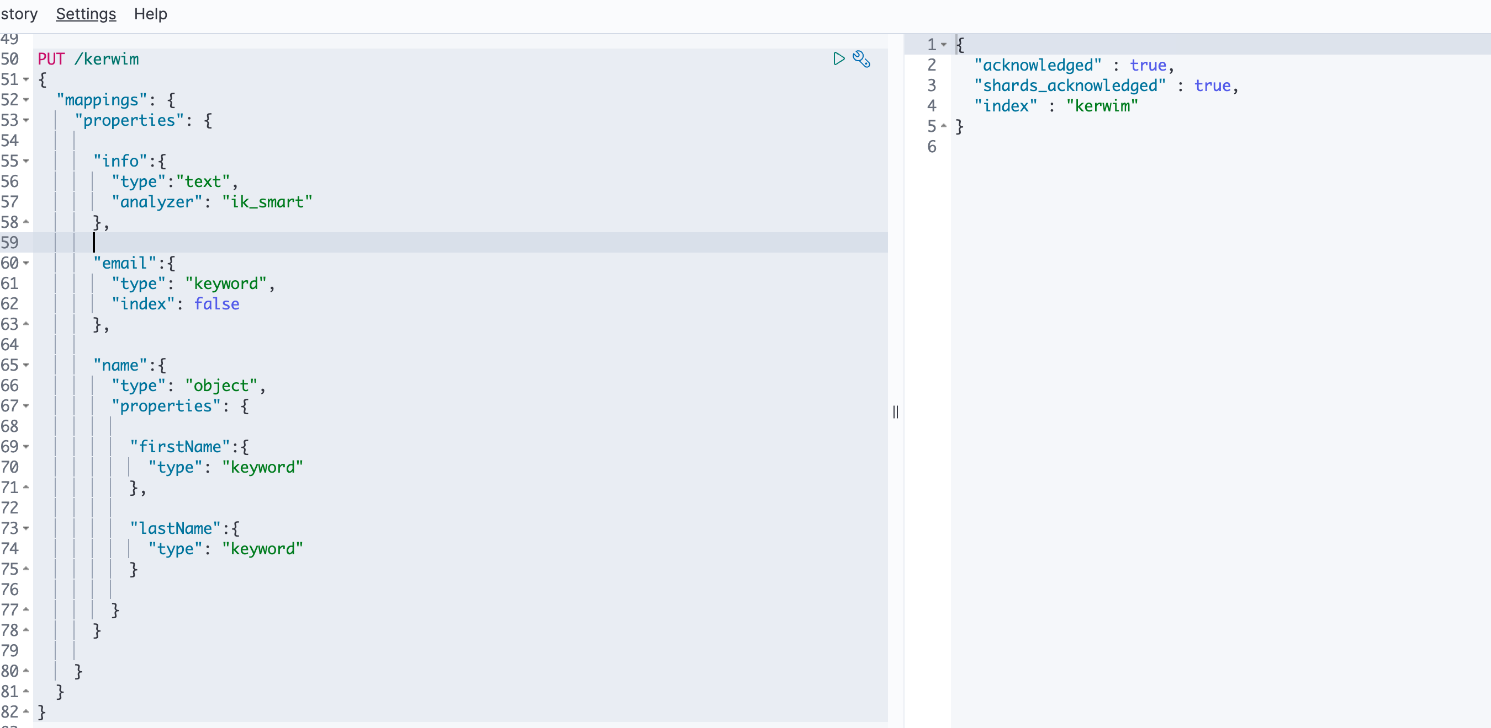Viewport: 1491px width, 728px height.
Task: Click "kerwim" index value in response
Action: click(x=1102, y=106)
